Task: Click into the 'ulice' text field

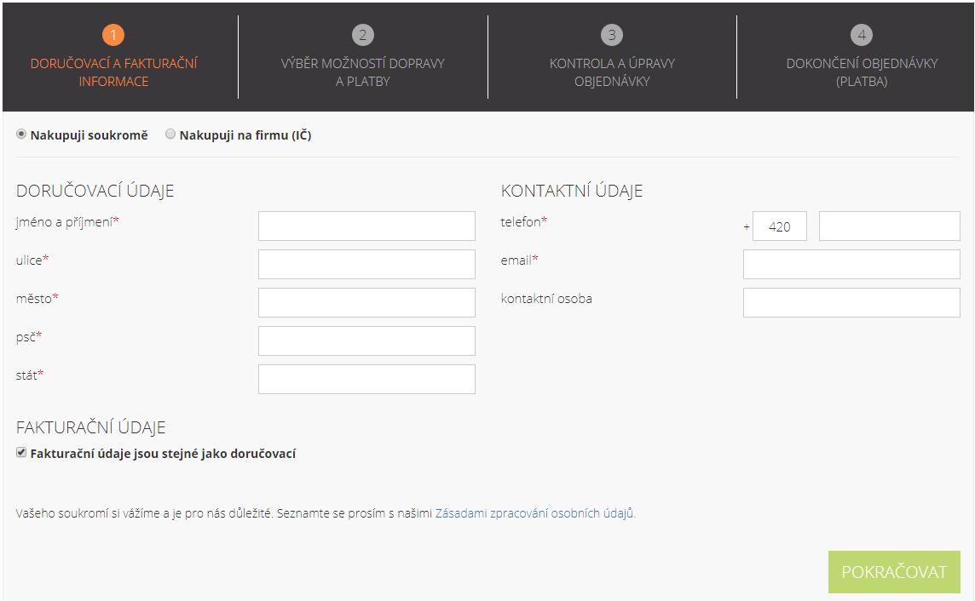Action: [x=366, y=264]
